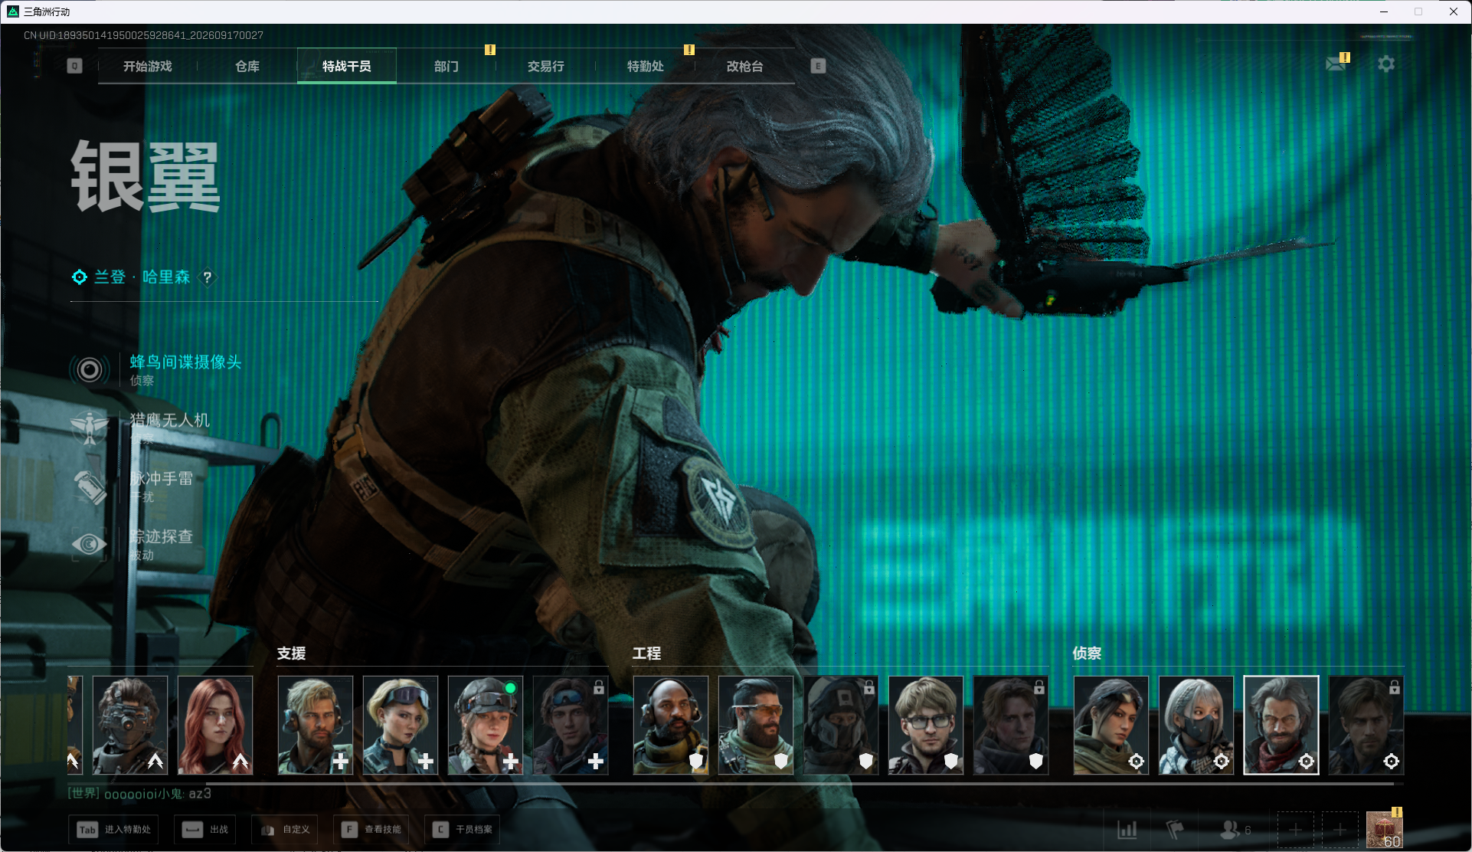The image size is (1472, 852).
Task: Click the 出战 deploy button
Action: tap(205, 830)
